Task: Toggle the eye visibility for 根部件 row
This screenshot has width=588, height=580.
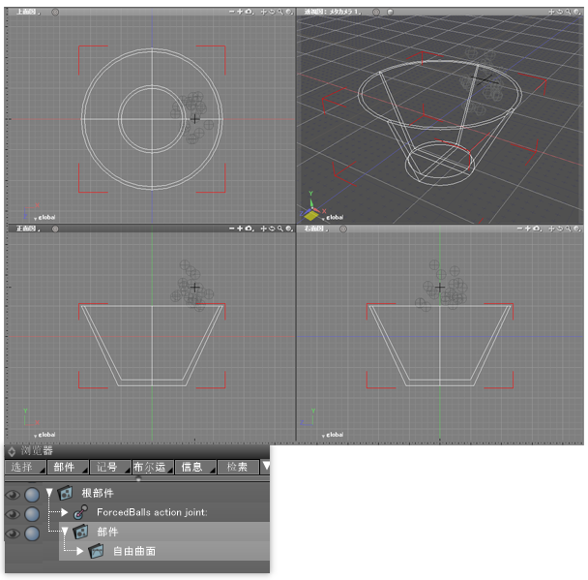Action: [x=13, y=495]
